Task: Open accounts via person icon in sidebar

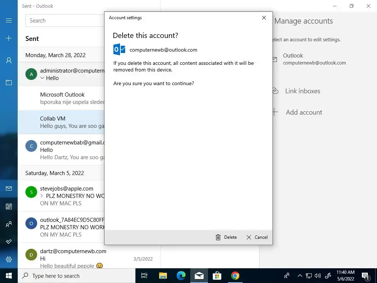Action: pos(9,60)
